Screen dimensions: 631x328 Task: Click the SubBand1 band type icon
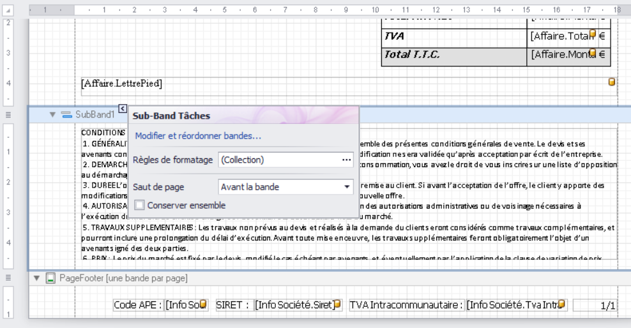(x=66, y=115)
